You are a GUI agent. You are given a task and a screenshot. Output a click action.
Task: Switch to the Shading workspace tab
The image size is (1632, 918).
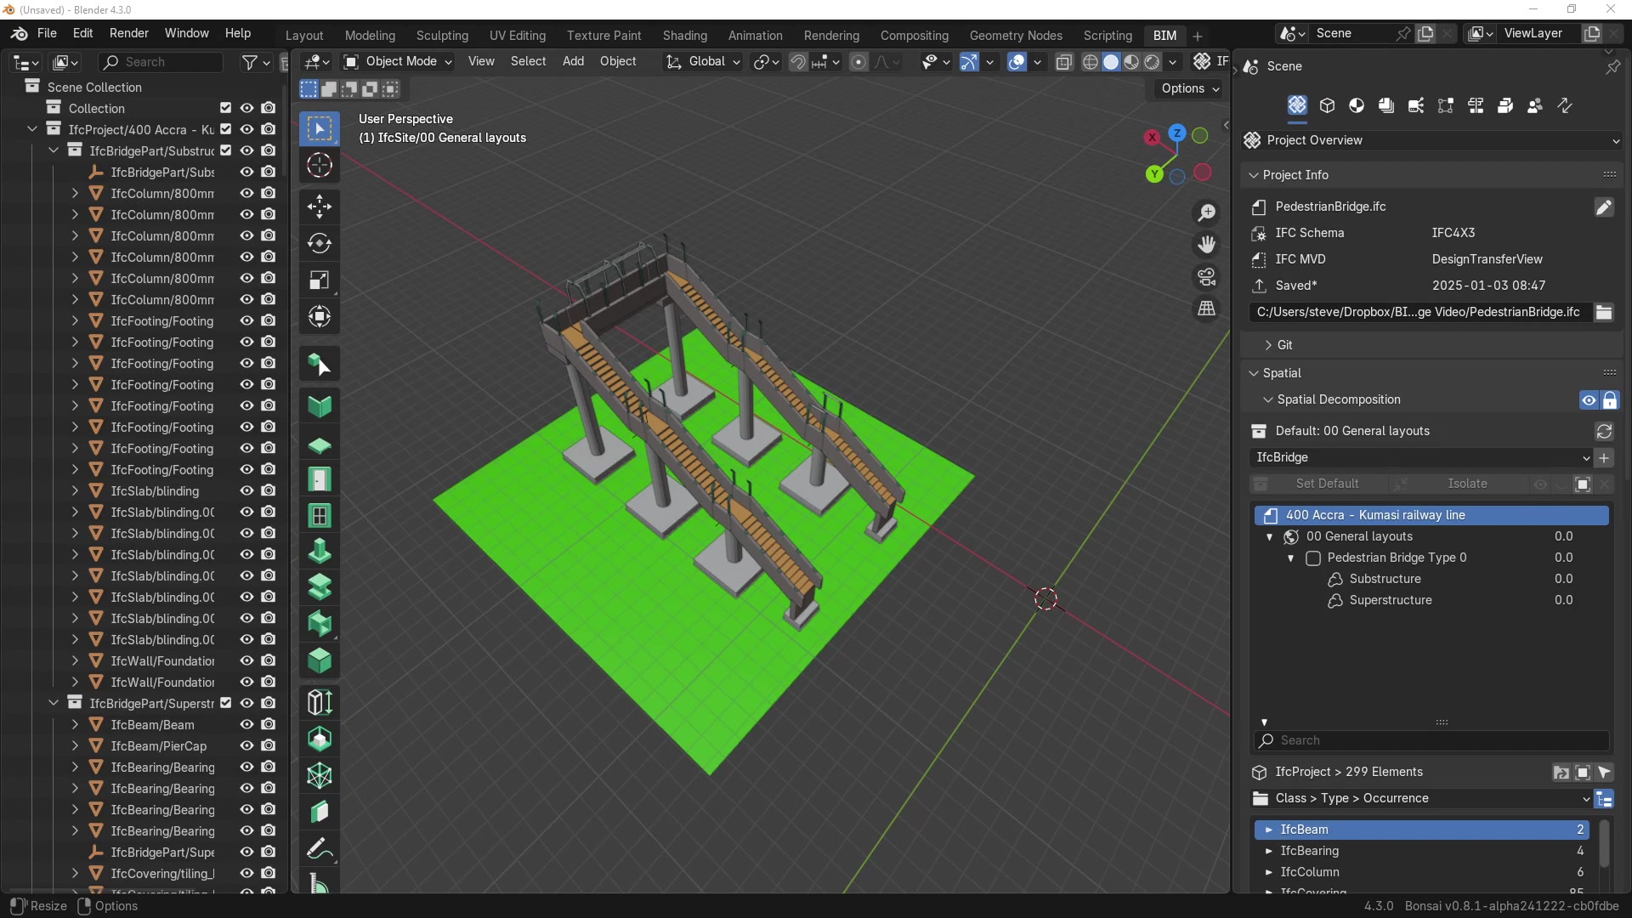click(685, 36)
